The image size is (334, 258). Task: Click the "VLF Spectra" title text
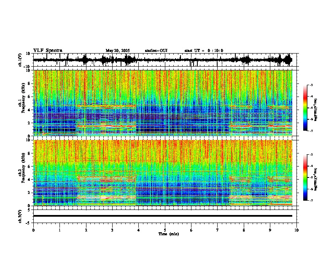coord(48,51)
